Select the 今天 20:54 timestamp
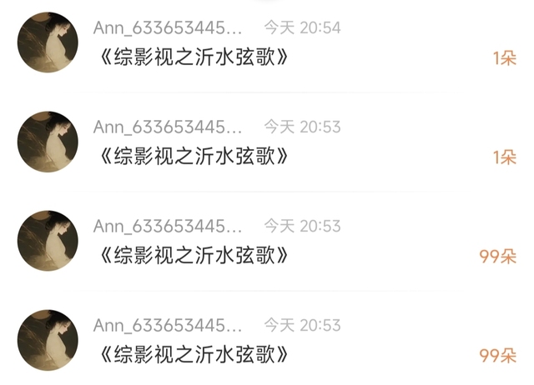 coord(302,27)
